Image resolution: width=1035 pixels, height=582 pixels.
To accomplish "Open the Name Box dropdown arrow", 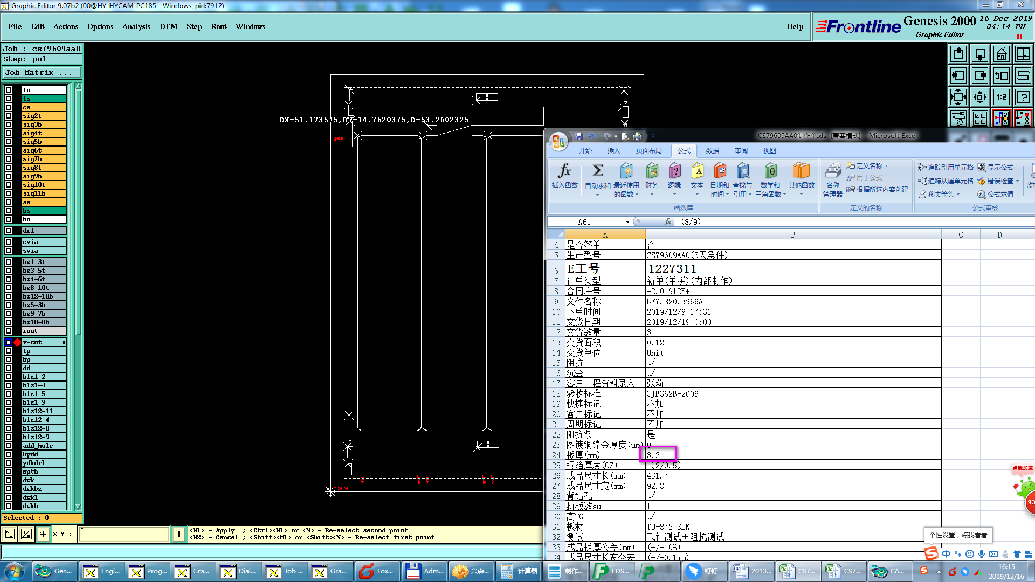I will tap(627, 222).
